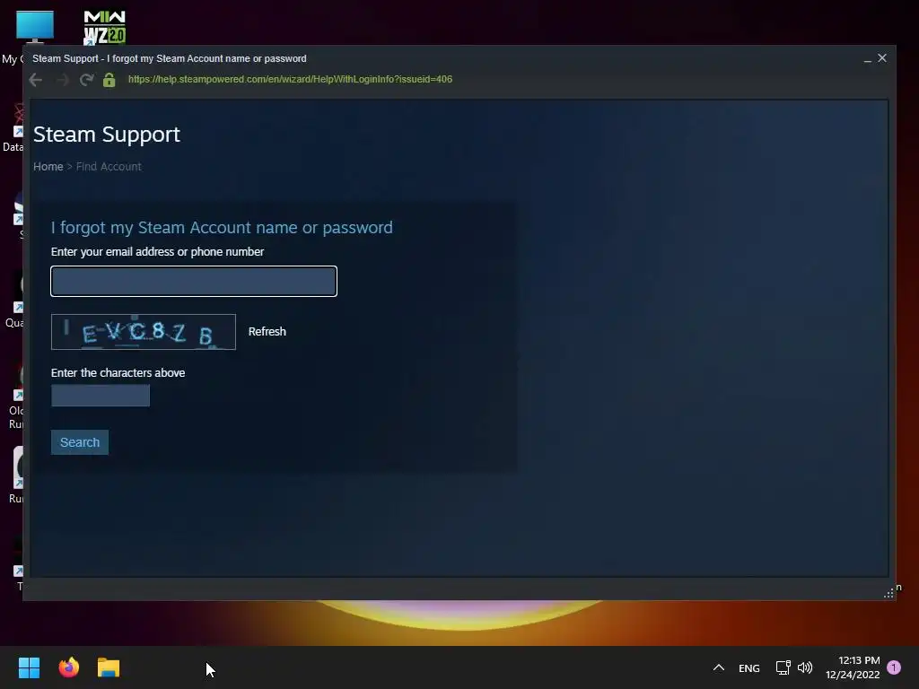
Task: Launch Firefox from the taskbar
Action: click(68, 667)
